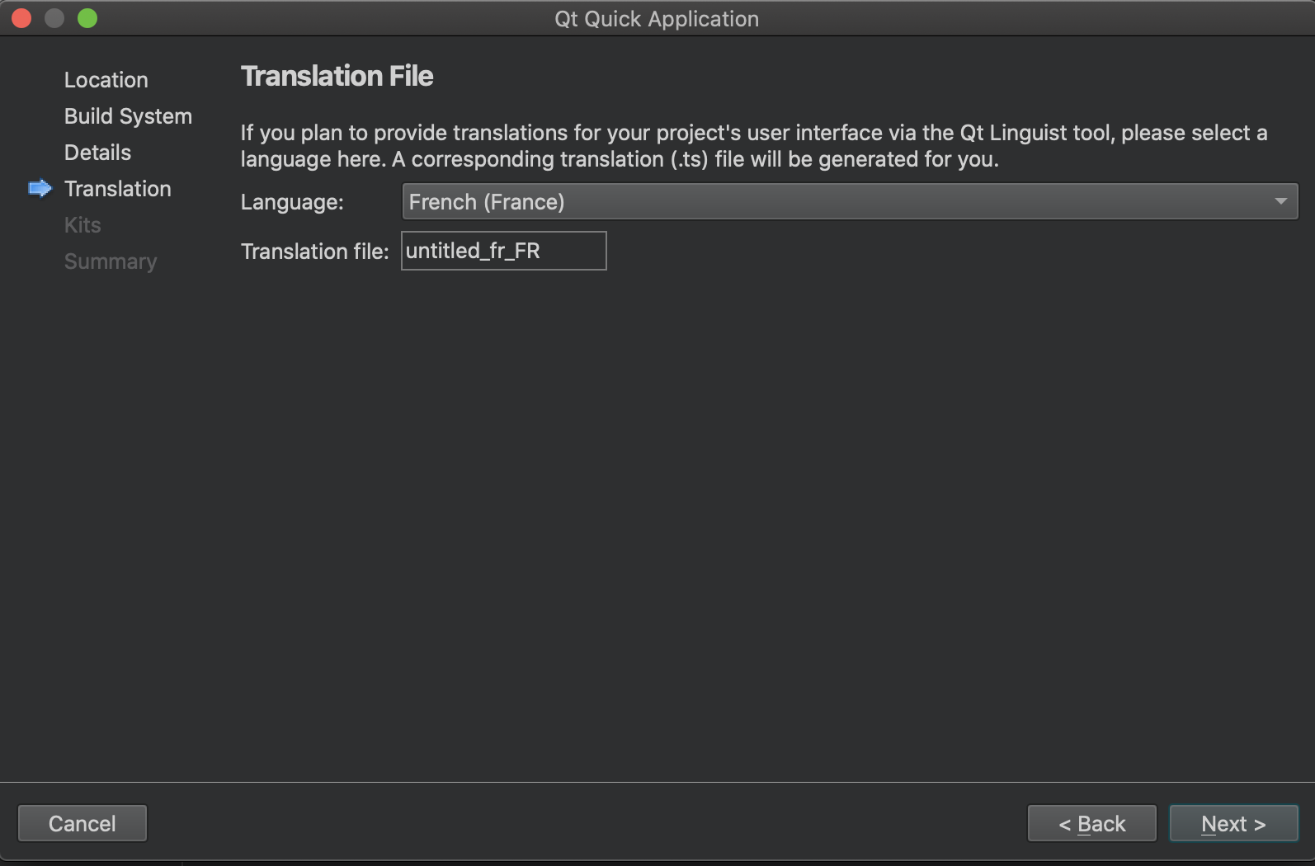Click the Language: label
This screenshot has width=1315, height=866.
point(292,202)
